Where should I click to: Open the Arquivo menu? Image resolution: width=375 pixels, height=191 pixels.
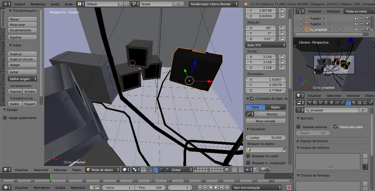pyautogui.click(x=20, y=4)
